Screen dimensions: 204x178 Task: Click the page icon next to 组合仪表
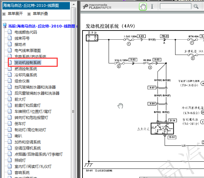click(10, 81)
